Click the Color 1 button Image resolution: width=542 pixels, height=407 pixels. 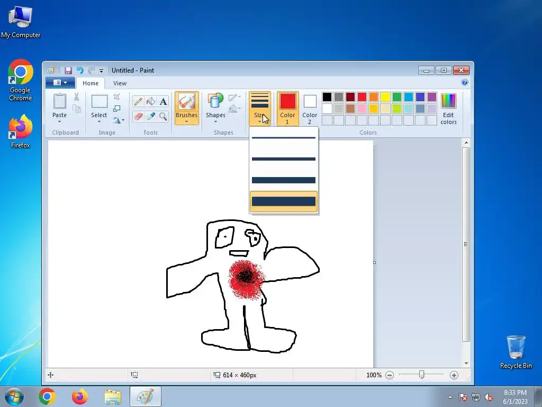tap(287, 108)
